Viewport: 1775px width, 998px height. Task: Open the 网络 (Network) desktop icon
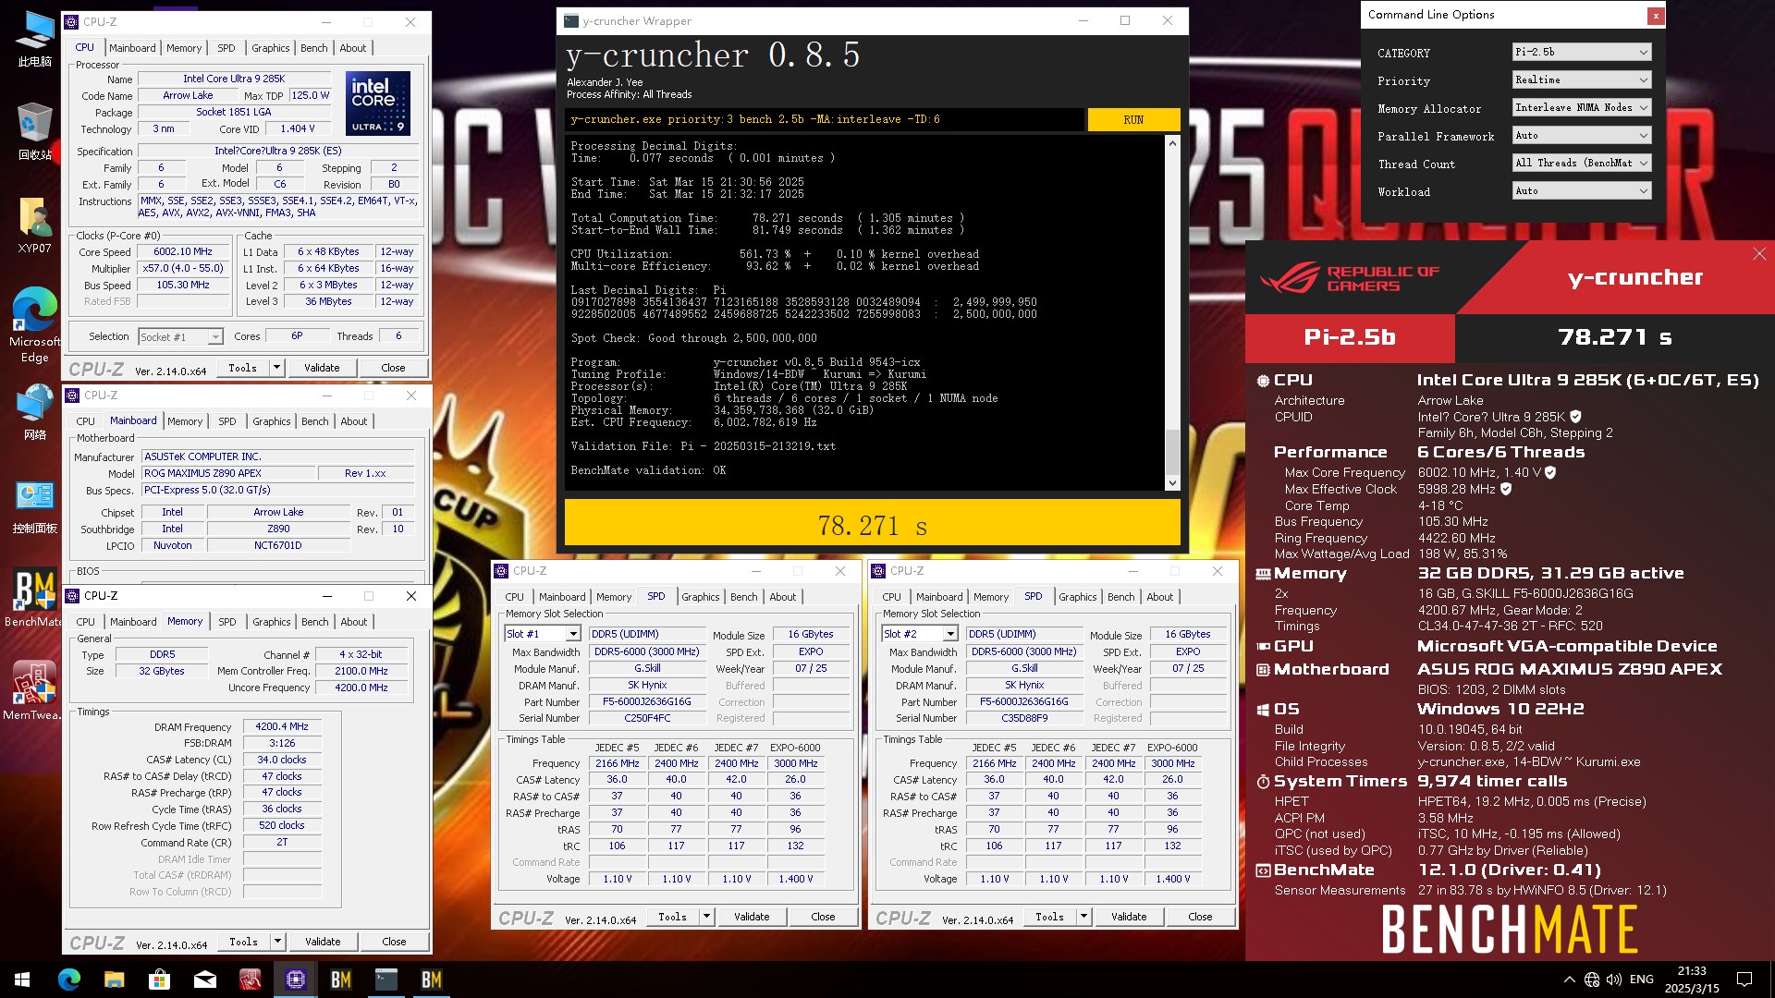click(x=34, y=412)
